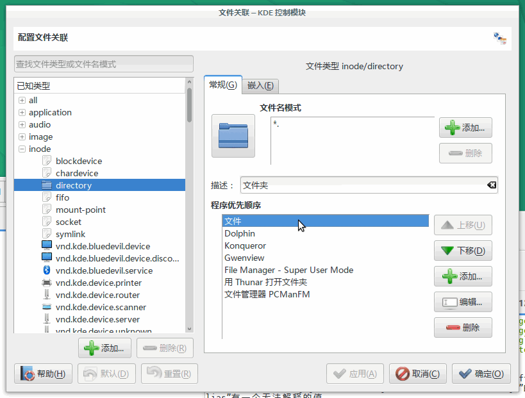Viewport: 525px width, 398px height.
Task: Click the 应用(A) apply button
Action: click(355, 374)
